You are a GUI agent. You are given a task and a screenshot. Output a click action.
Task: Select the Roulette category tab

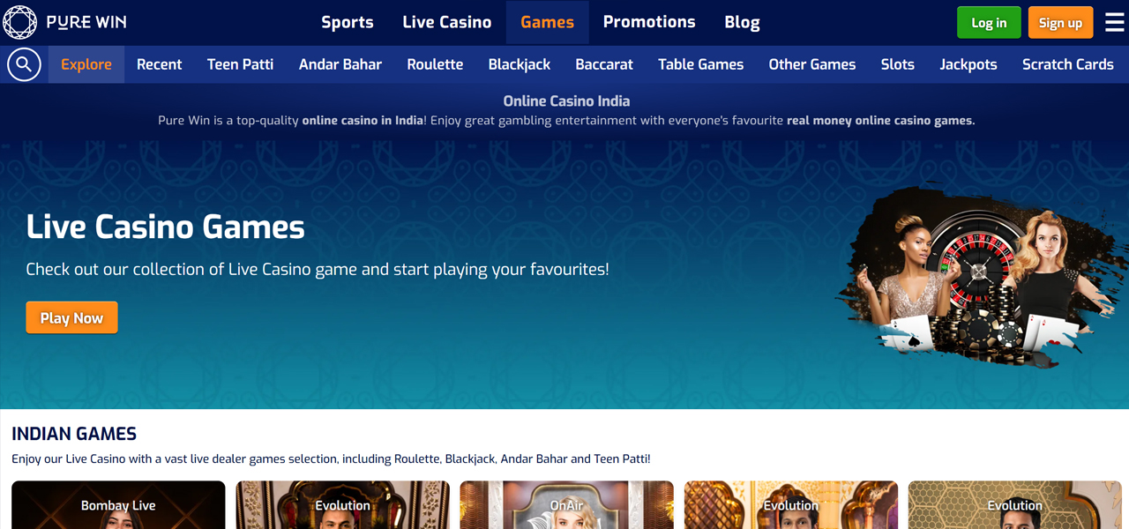pos(435,64)
